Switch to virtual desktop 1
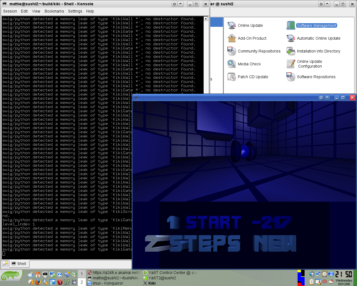357x286 pixels. click(x=82, y=274)
